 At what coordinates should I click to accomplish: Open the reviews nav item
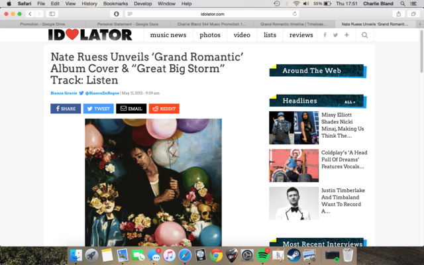pos(301,35)
